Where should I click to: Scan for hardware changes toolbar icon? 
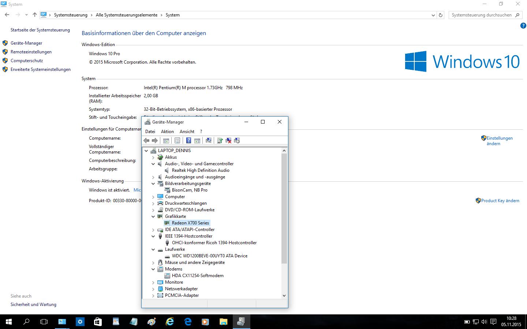click(x=209, y=140)
